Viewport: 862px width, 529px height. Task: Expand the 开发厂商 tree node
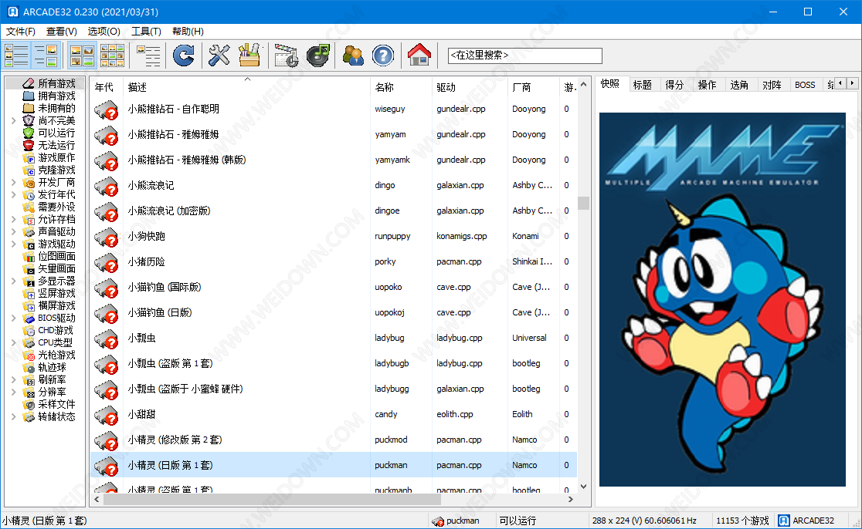point(14,182)
